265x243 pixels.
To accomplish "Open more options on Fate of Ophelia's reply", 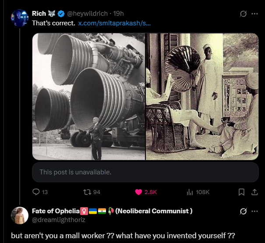I will point(254,211).
